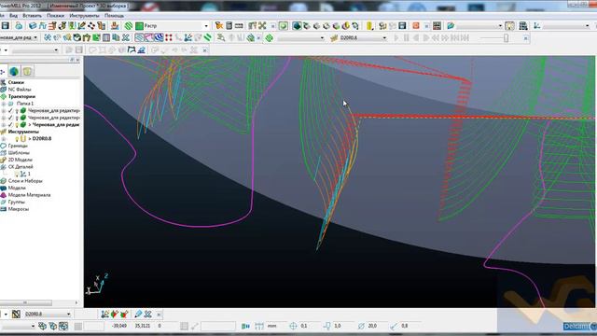This screenshot has width=597, height=336.
Task: Select the Инструменты tree entry
Action: pyautogui.click(x=23, y=132)
